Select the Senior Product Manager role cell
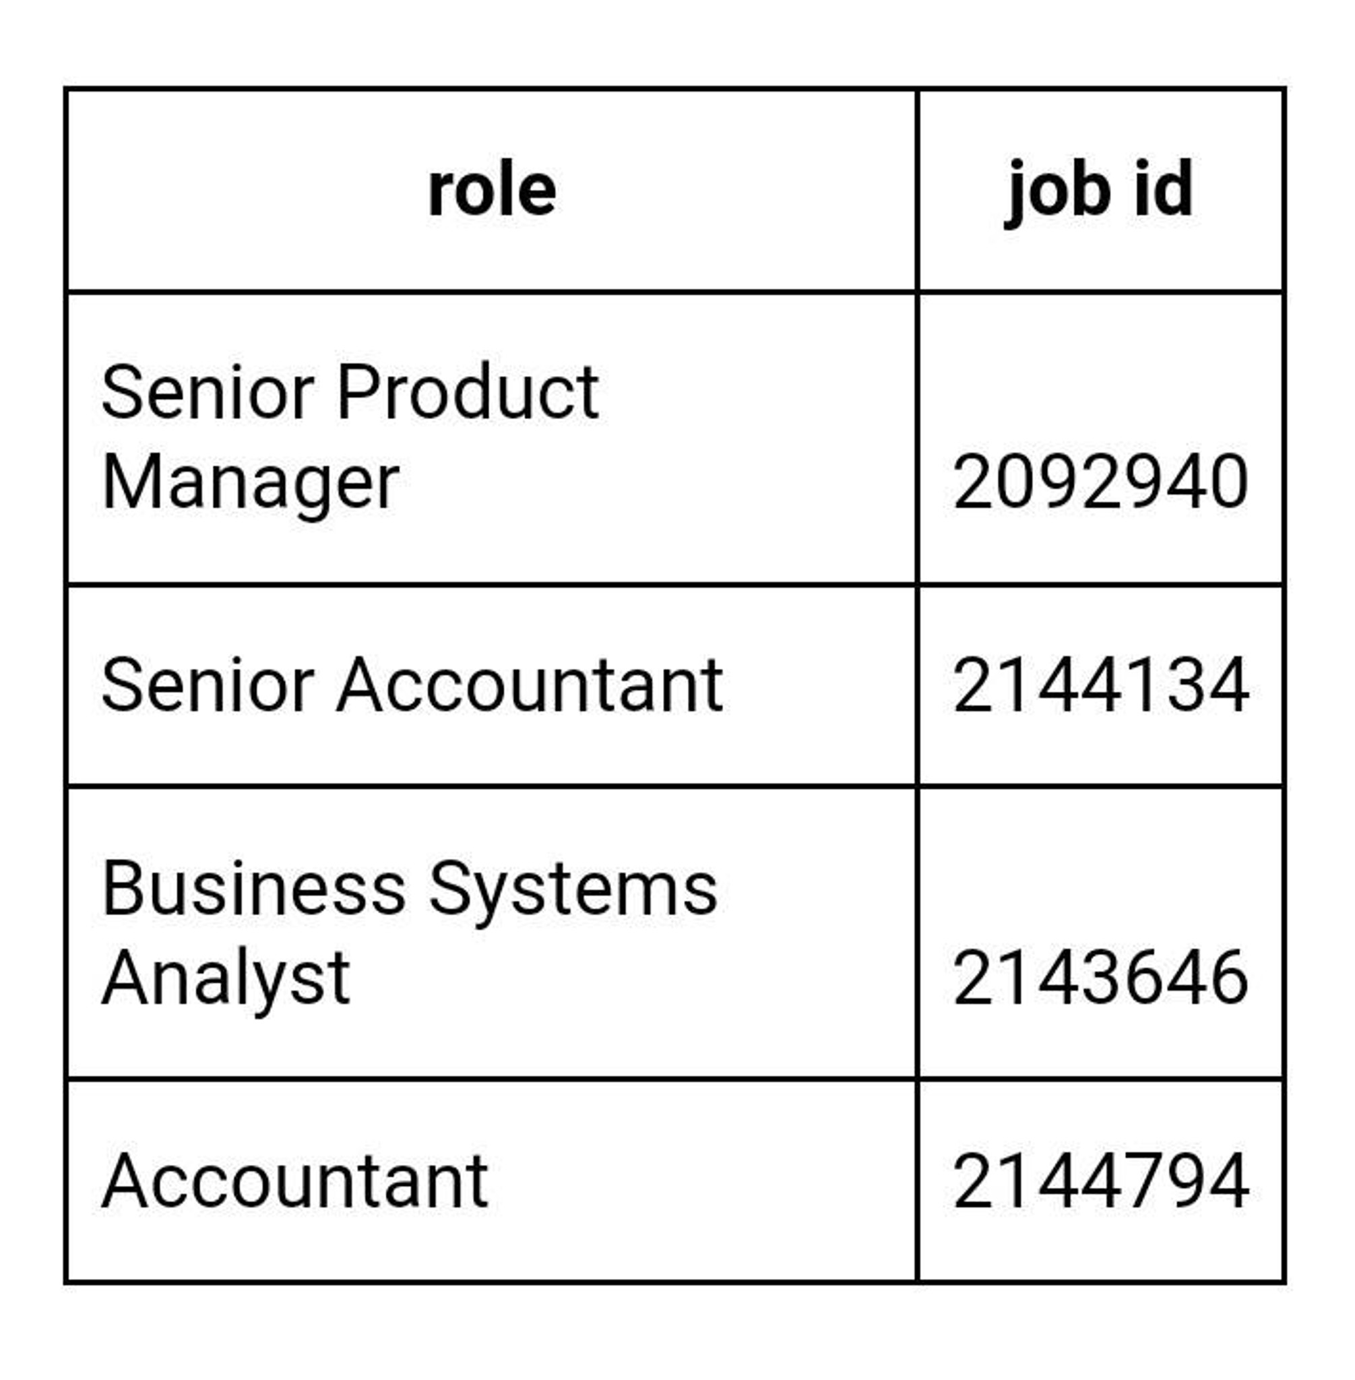Image resolution: width=1355 pixels, height=1380 pixels. click(349, 437)
